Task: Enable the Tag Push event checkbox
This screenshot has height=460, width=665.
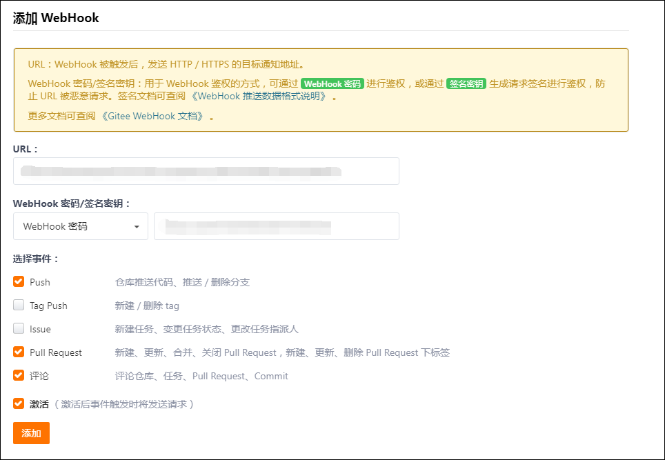Action: (19, 306)
